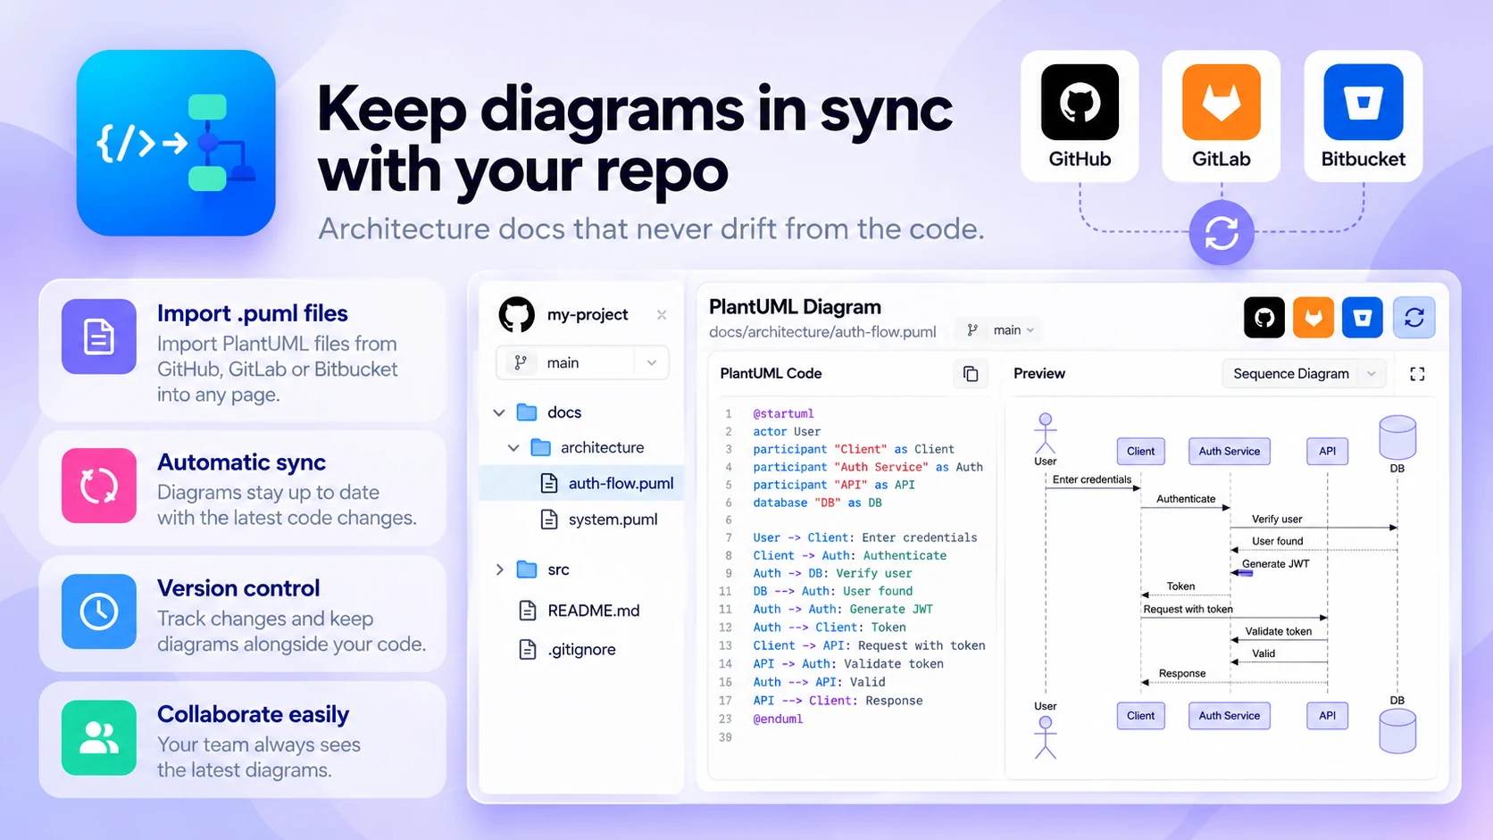Open the Bitbucket provider card
The image size is (1493, 840).
pyautogui.click(x=1363, y=116)
